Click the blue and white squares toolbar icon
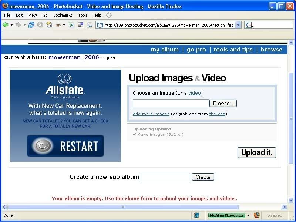Image resolution: width=296 pixels, height=222 pixels. 81,25
